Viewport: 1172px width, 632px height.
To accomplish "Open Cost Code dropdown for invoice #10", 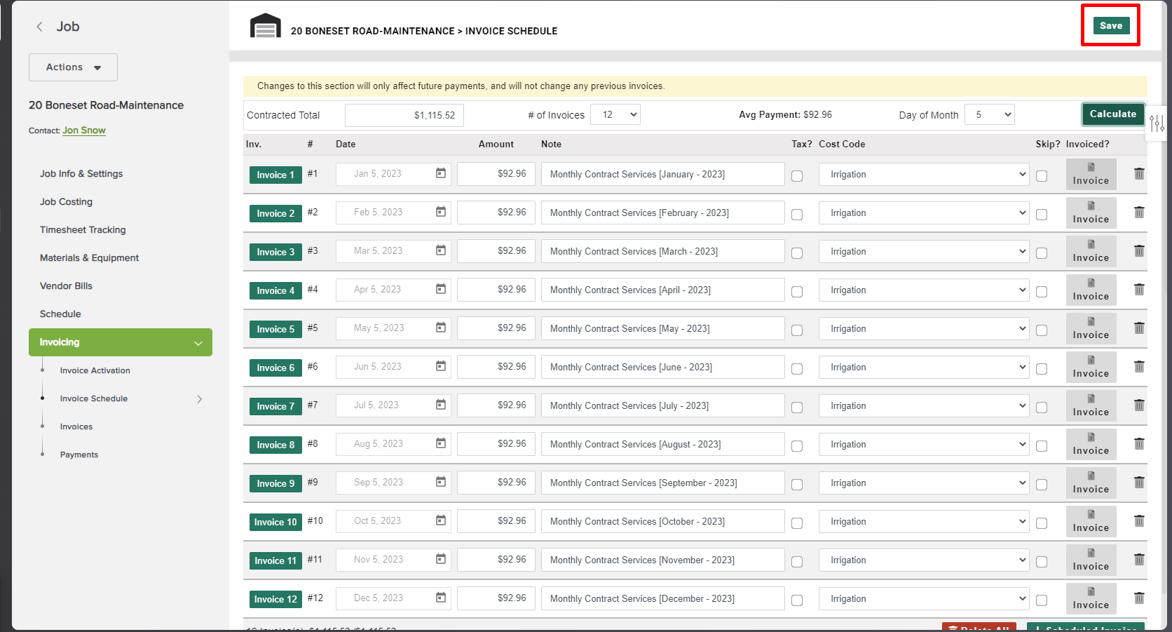I will click(x=924, y=521).
